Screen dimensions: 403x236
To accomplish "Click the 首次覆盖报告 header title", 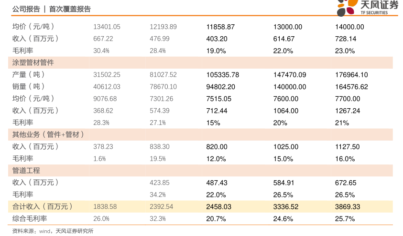I will point(70,9).
